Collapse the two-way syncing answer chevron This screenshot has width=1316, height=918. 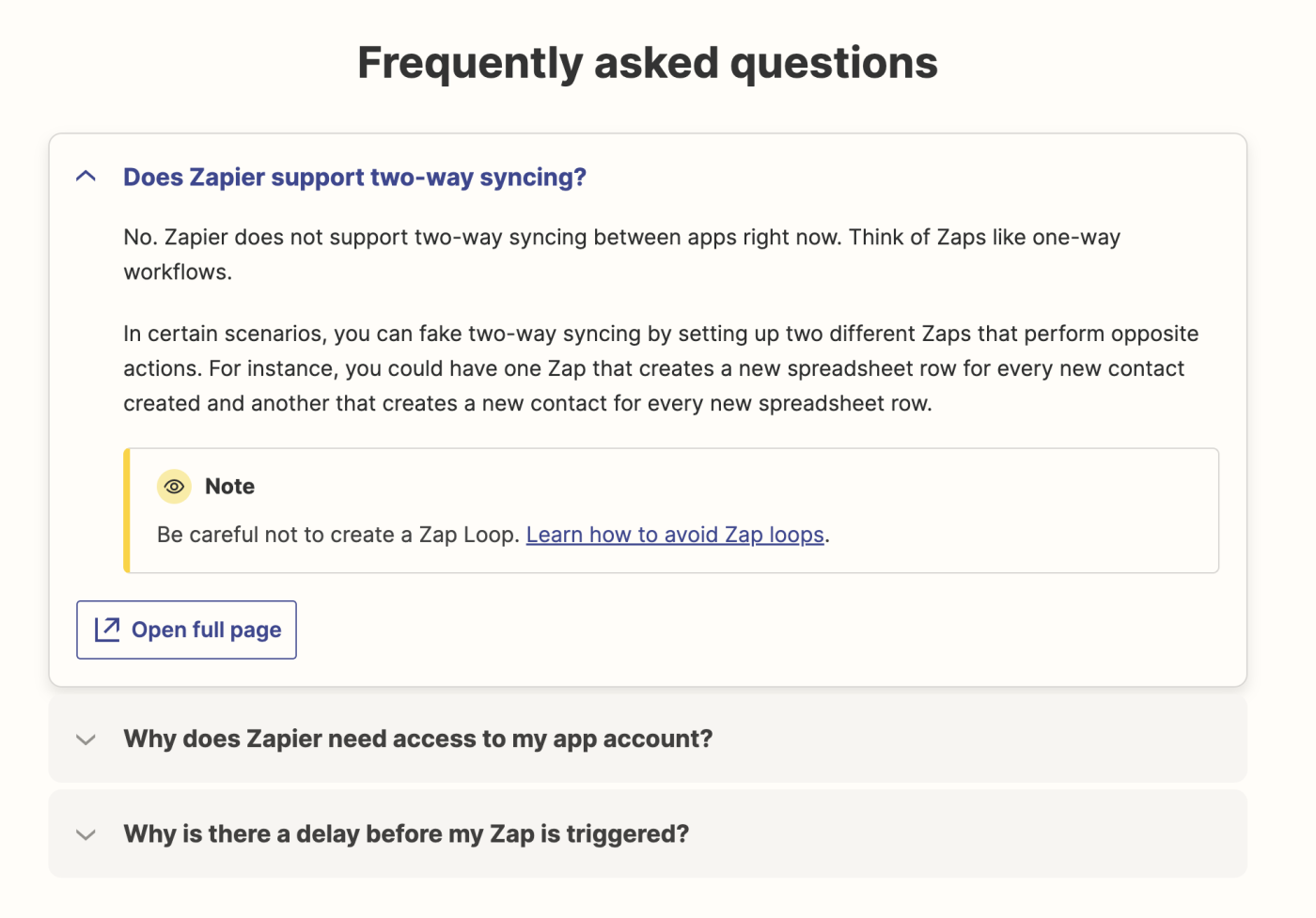click(x=86, y=177)
